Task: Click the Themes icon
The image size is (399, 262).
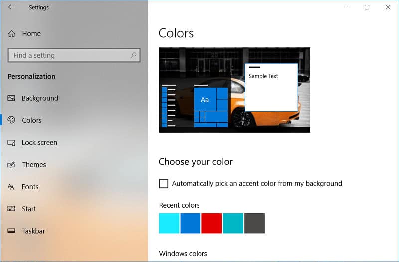Action: point(12,165)
